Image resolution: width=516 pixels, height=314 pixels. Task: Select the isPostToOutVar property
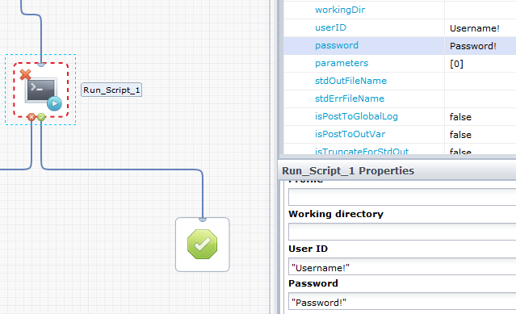tap(350, 134)
